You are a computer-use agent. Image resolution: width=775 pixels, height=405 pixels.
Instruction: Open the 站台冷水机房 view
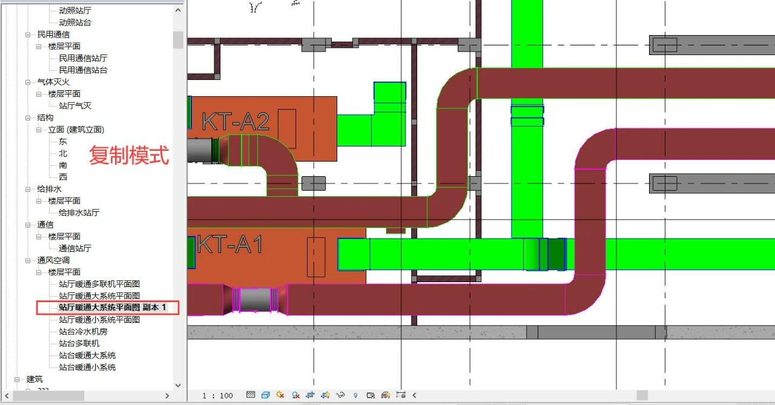tap(84, 332)
